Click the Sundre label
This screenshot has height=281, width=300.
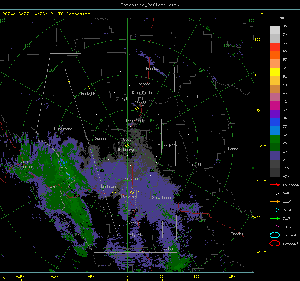(101, 138)
